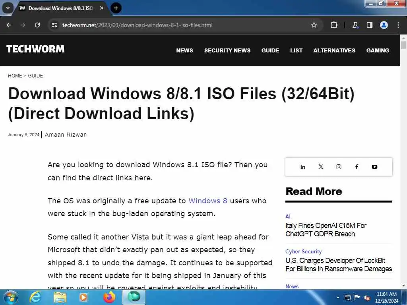The height and width of the screenshot is (305, 407).
Task: Open the user profile avatar
Action: (384, 25)
